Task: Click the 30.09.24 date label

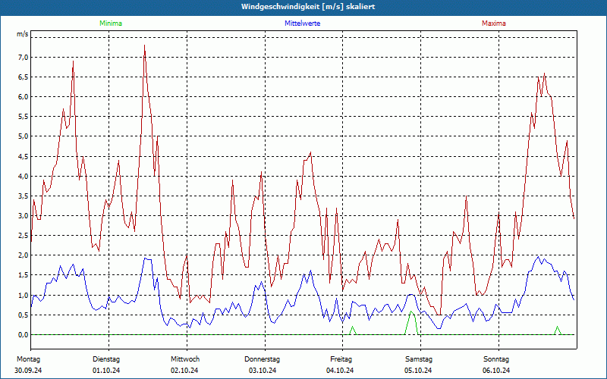Action: click(x=28, y=371)
